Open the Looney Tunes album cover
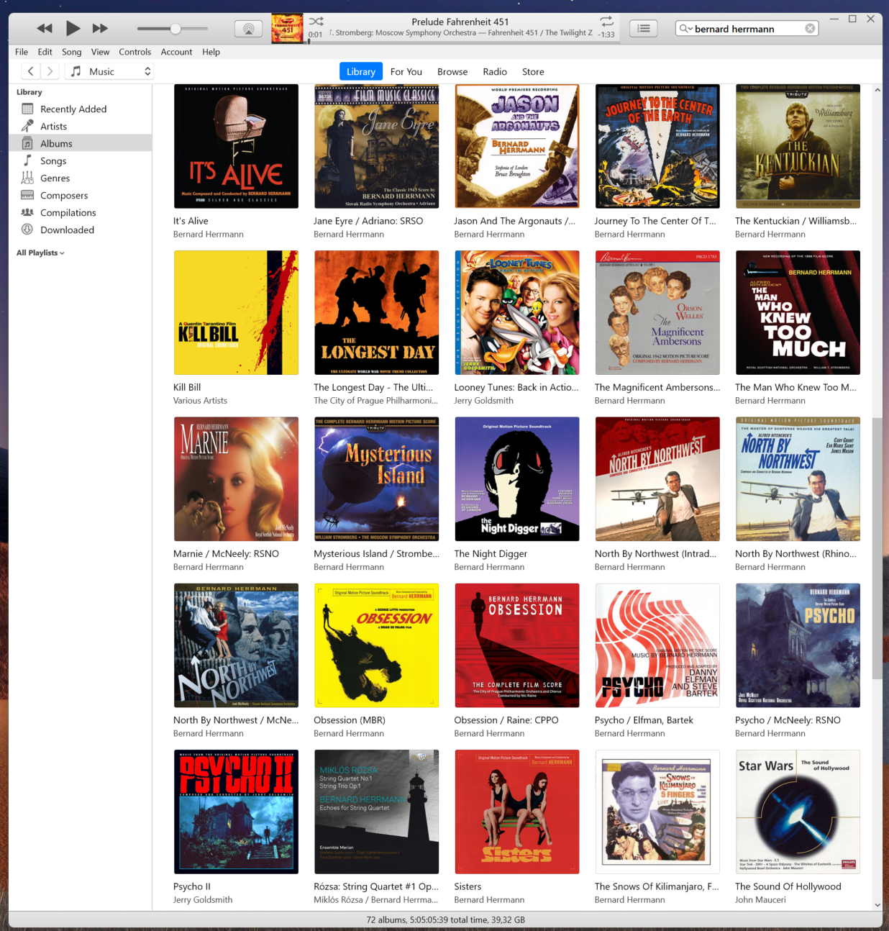This screenshot has width=889, height=931. tap(517, 312)
